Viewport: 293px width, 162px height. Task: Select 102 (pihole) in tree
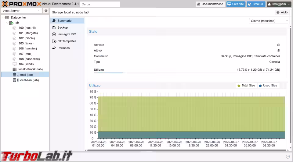(x=27, y=38)
